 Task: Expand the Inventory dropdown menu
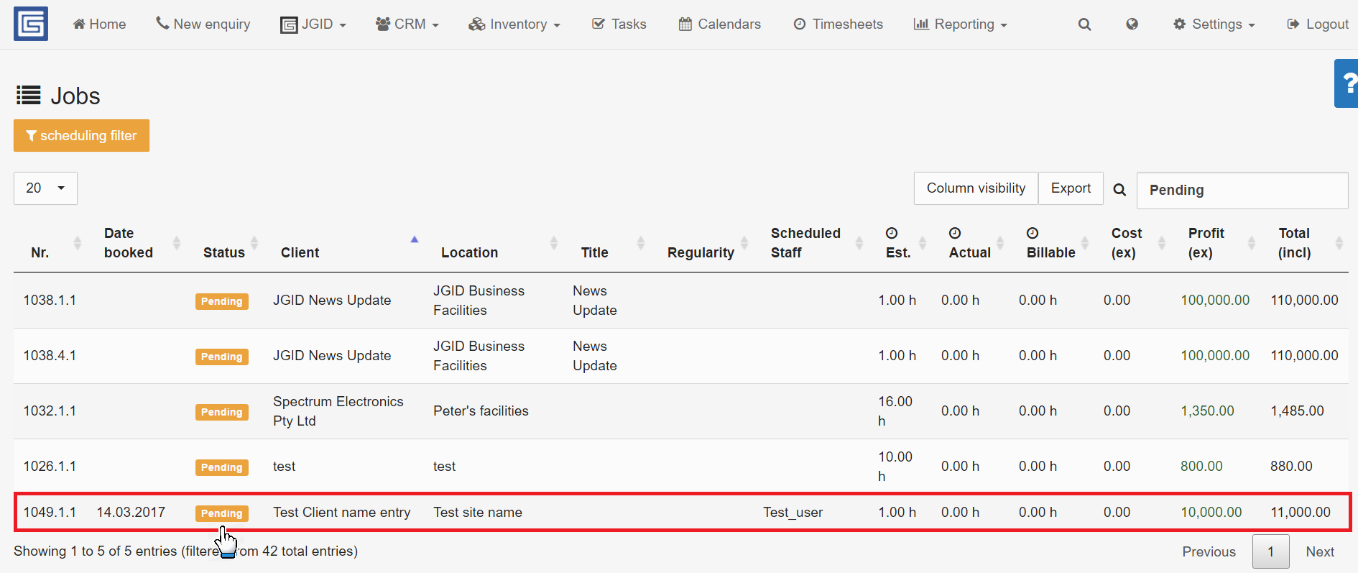pos(514,24)
